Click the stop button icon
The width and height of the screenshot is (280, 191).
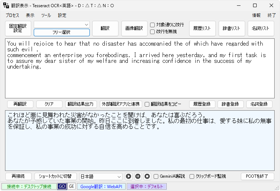point(147,176)
